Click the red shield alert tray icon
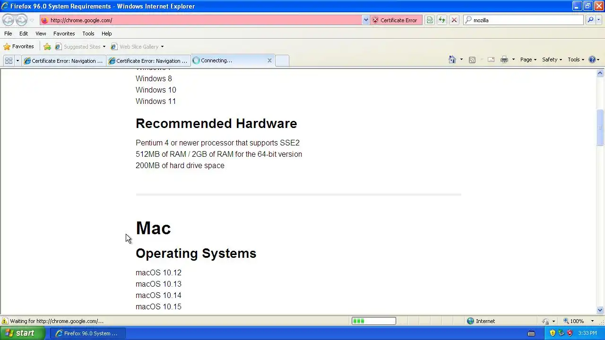605x340 pixels. (x=570, y=333)
